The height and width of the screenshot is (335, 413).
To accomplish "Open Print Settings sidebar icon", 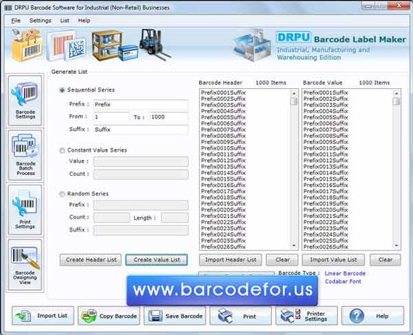I will point(25,210).
